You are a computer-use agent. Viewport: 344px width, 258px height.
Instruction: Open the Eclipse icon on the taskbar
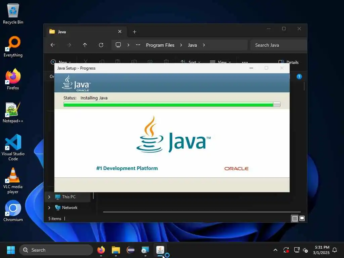(x=131, y=250)
